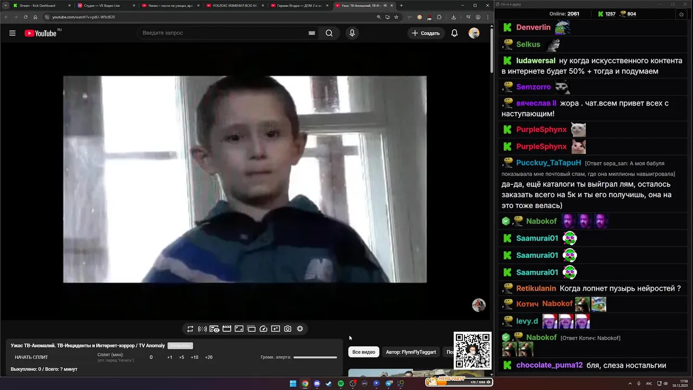Add +10 minutes to split

coord(194,357)
